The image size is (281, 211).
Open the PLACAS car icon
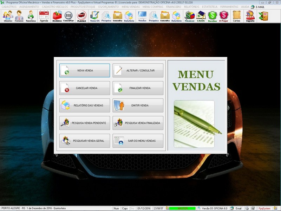pos(81,16)
